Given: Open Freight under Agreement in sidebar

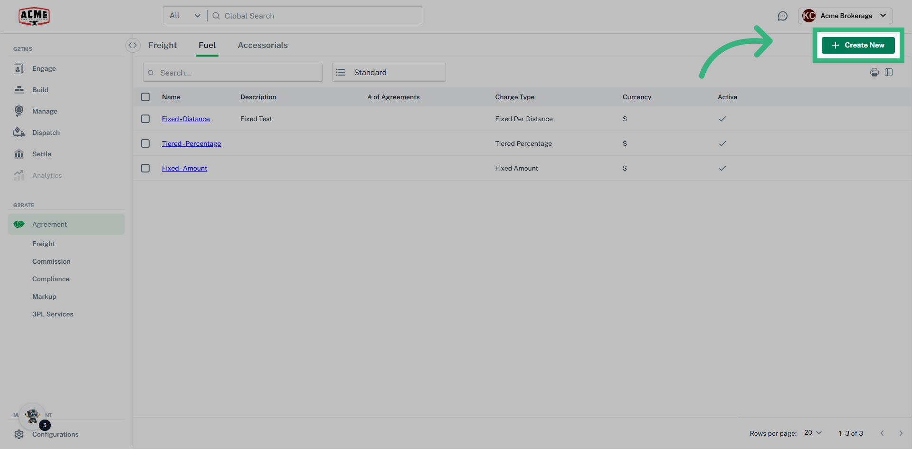Looking at the screenshot, I should [44, 244].
